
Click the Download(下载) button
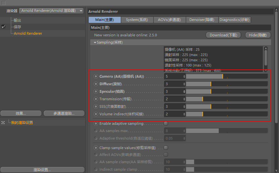[224, 35]
